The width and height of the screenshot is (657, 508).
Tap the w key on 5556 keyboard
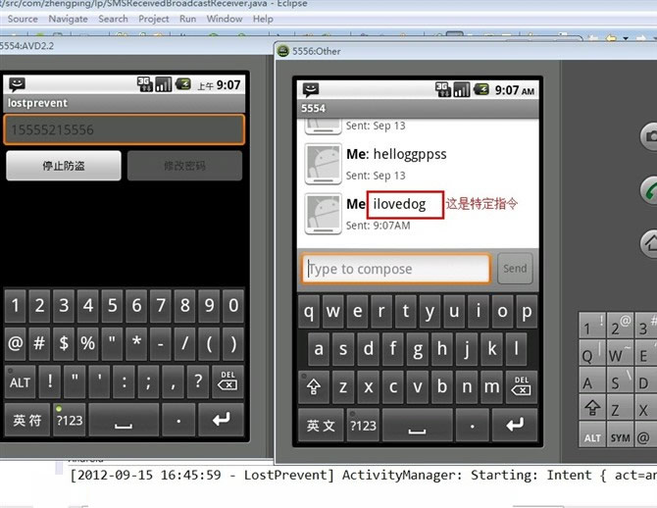[333, 312]
